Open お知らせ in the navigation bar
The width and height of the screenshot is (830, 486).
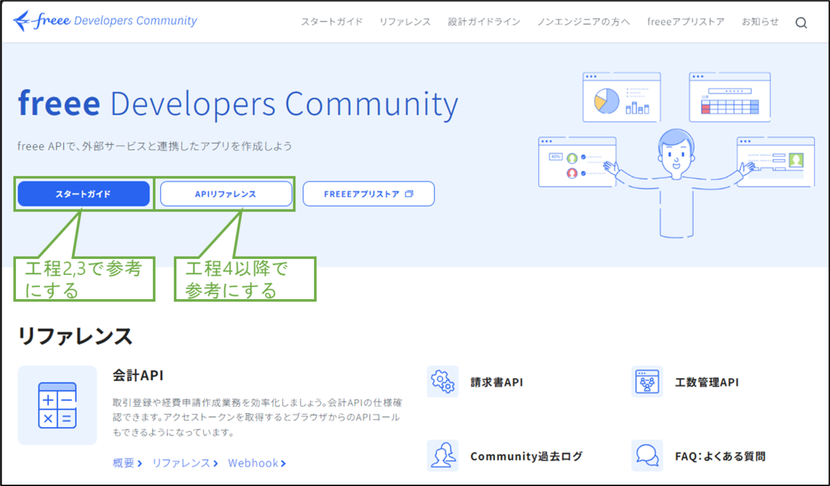759,22
